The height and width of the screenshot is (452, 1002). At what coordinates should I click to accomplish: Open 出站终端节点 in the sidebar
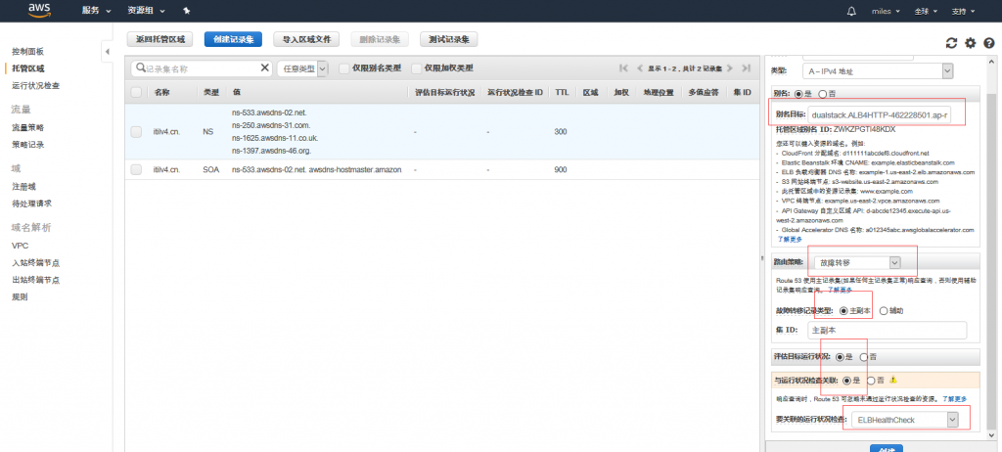[x=36, y=280]
